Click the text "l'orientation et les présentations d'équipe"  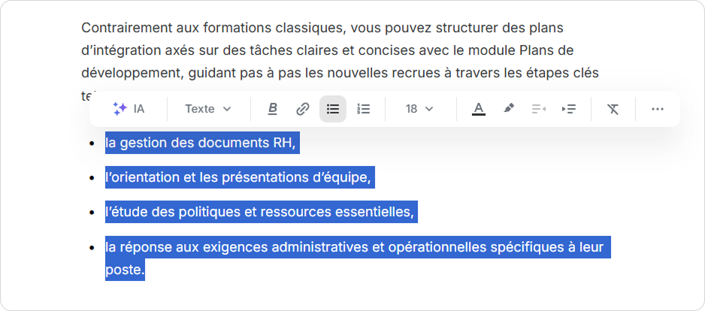(x=238, y=177)
